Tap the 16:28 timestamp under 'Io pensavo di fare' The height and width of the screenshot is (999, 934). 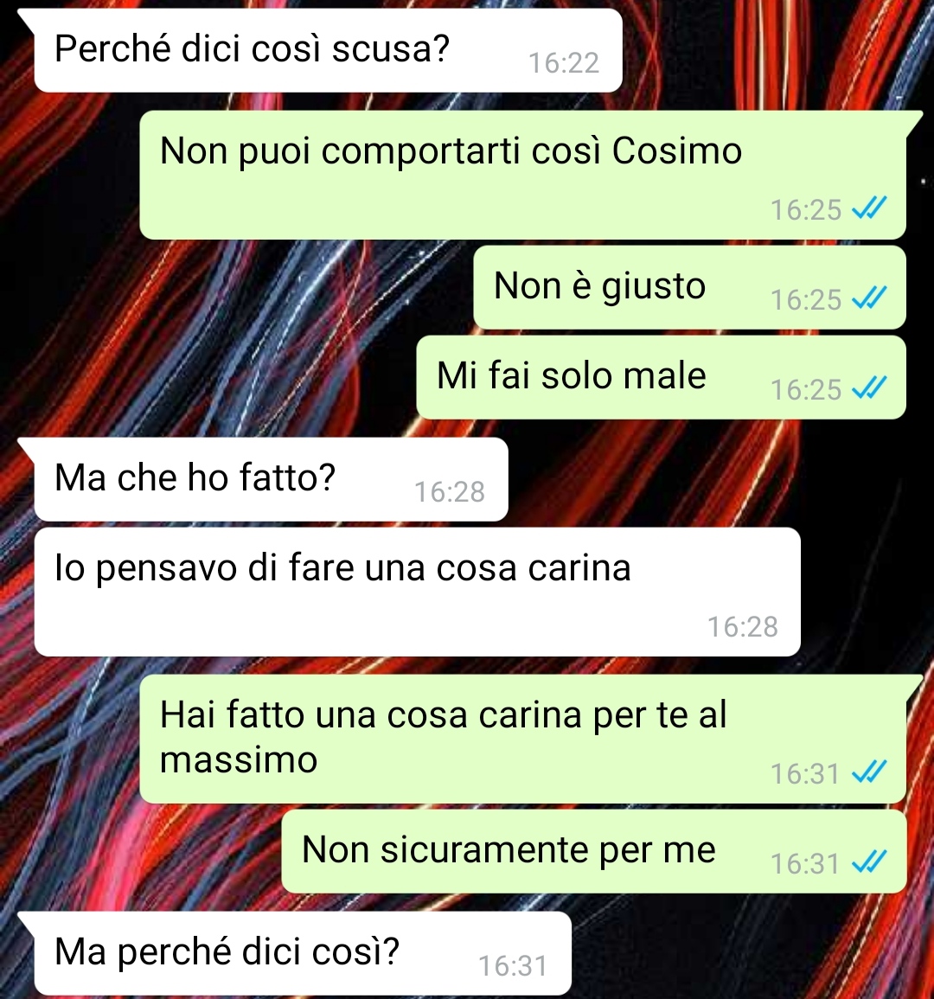click(743, 627)
